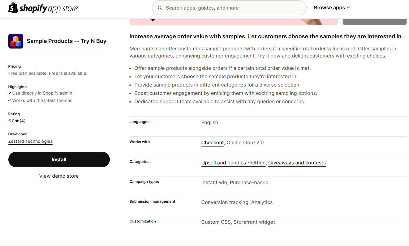
Task: Focus the Search apps, guides, and more field
Action: [229, 8]
